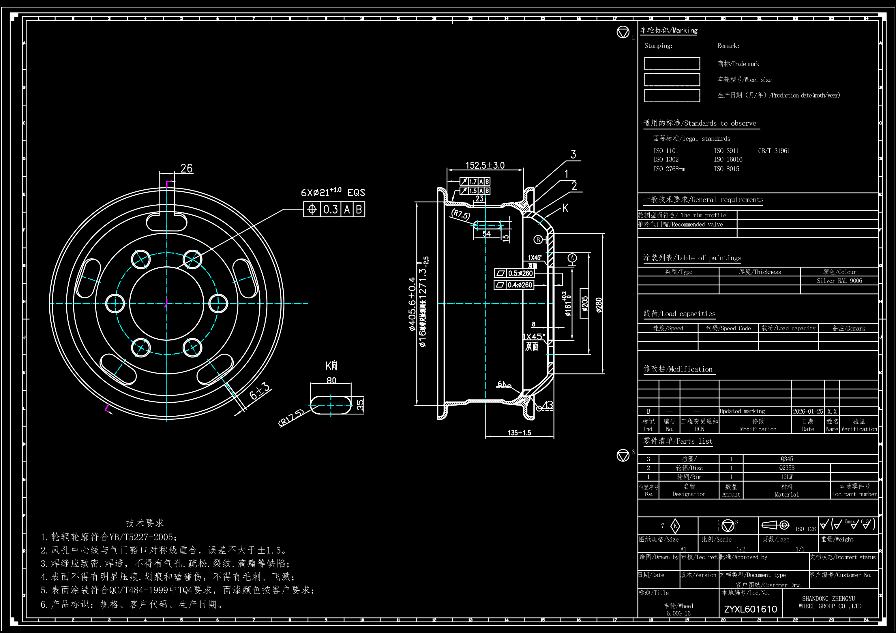
Task: Click the 'Updated marking' modification entry
Action: point(742,411)
